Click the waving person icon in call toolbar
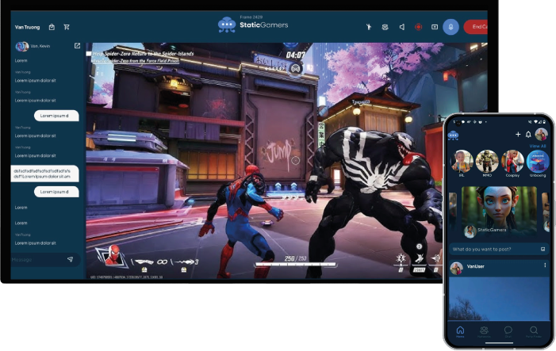 [x=369, y=27]
